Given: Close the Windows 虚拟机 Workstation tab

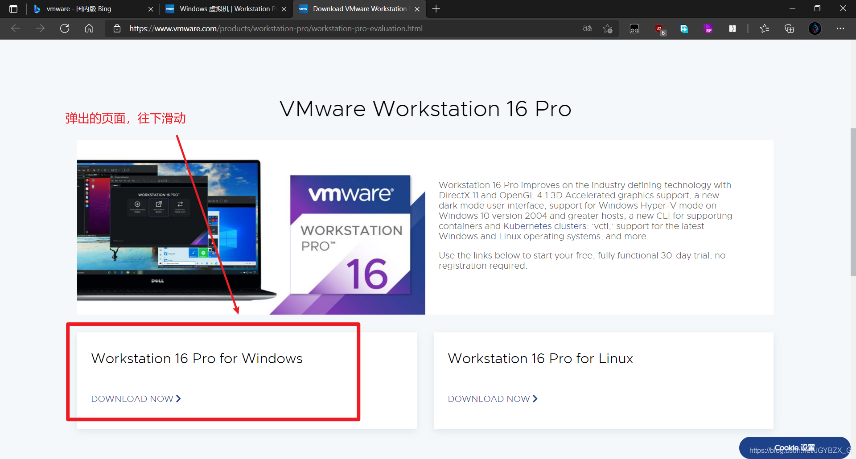Looking at the screenshot, I should click(x=284, y=9).
